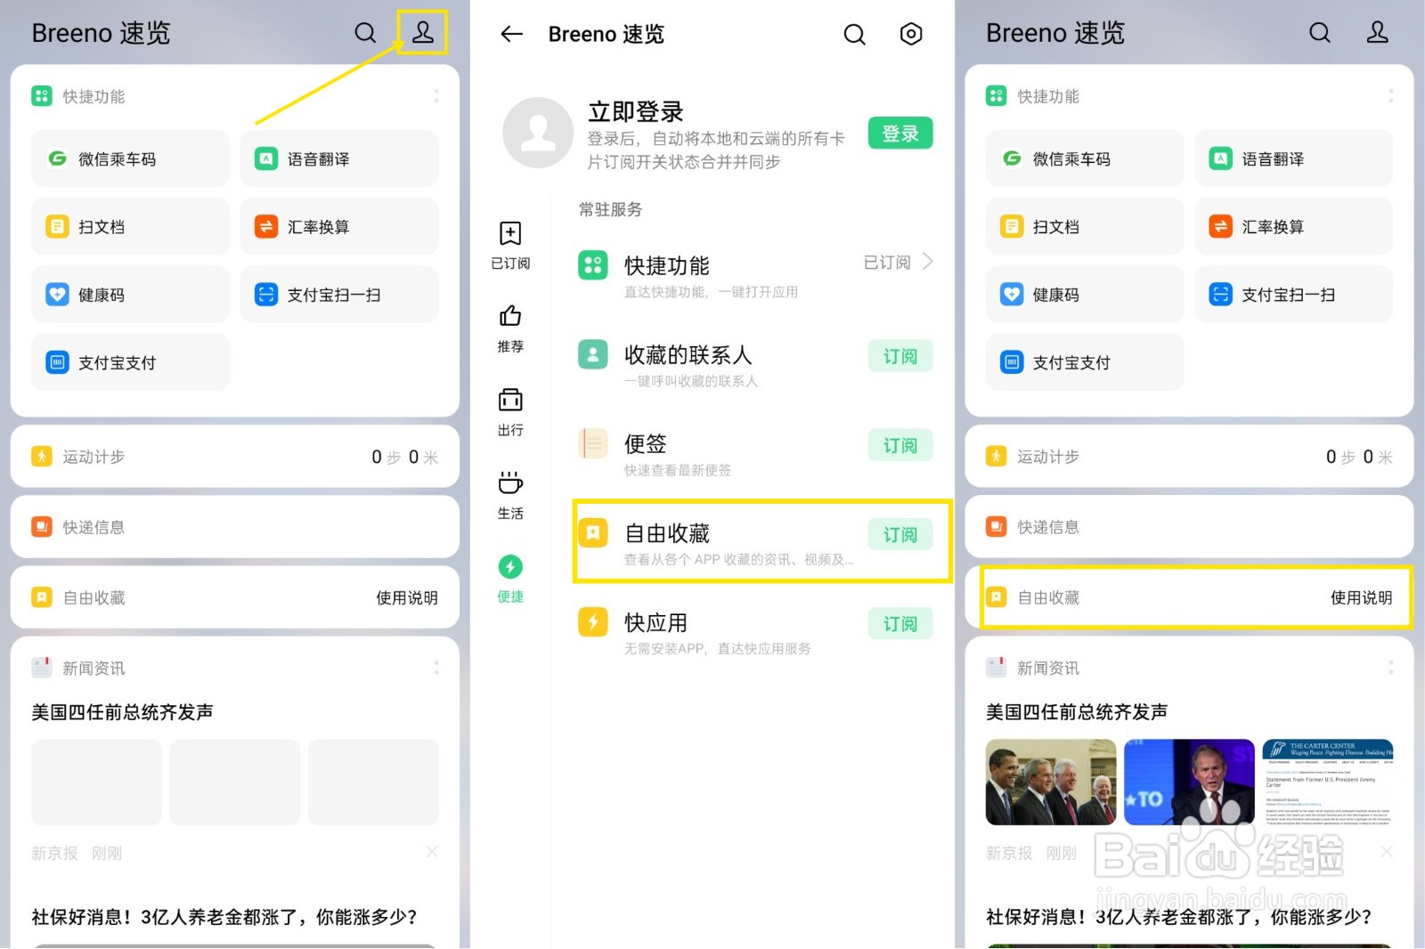Open 快捷功能 card menu dots, right screen

coord(1391,95)
